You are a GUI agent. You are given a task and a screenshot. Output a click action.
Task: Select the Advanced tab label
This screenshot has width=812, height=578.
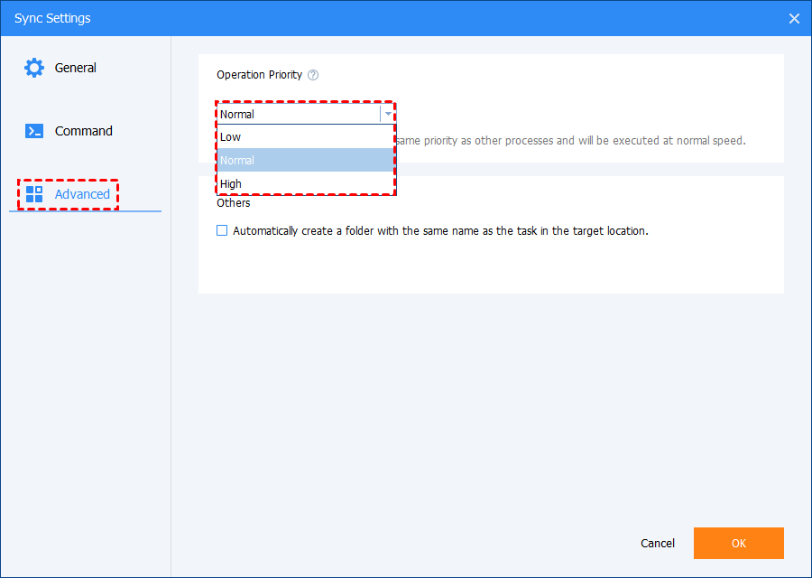tap(82, 194)
